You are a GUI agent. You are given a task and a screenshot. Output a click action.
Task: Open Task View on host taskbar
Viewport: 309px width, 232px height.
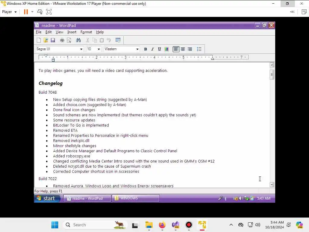(135, 225)
